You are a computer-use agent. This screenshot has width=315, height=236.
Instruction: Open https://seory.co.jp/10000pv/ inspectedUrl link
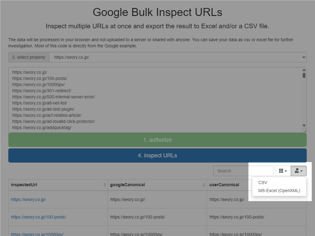coord(37,234)
